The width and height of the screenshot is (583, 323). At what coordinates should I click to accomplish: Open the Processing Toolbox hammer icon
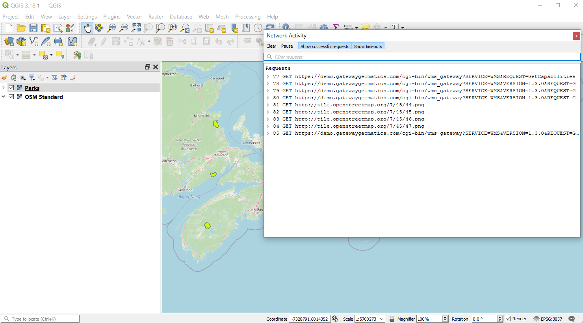[77, 55]
